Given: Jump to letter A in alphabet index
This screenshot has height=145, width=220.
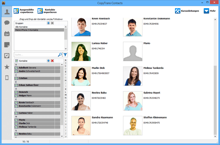Looking at the screenshot, I should [x=66, y=60].
